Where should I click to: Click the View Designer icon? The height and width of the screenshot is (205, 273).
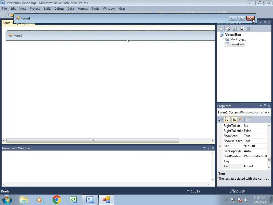click(x=248, y=29)
